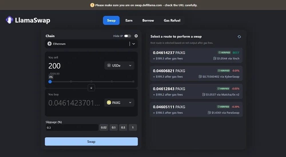Click the 0% slider tooltip label

click(51, 77)
